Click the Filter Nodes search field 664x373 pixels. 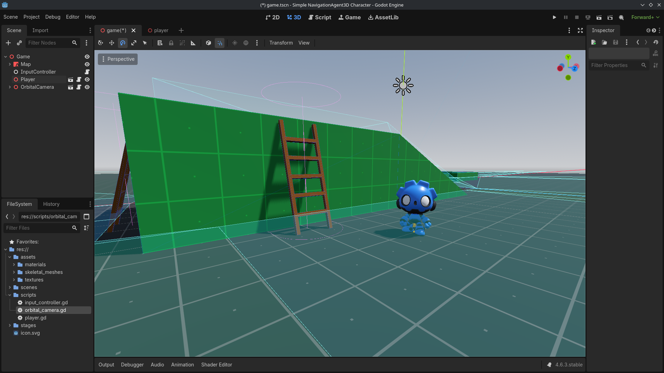[53, 43]
